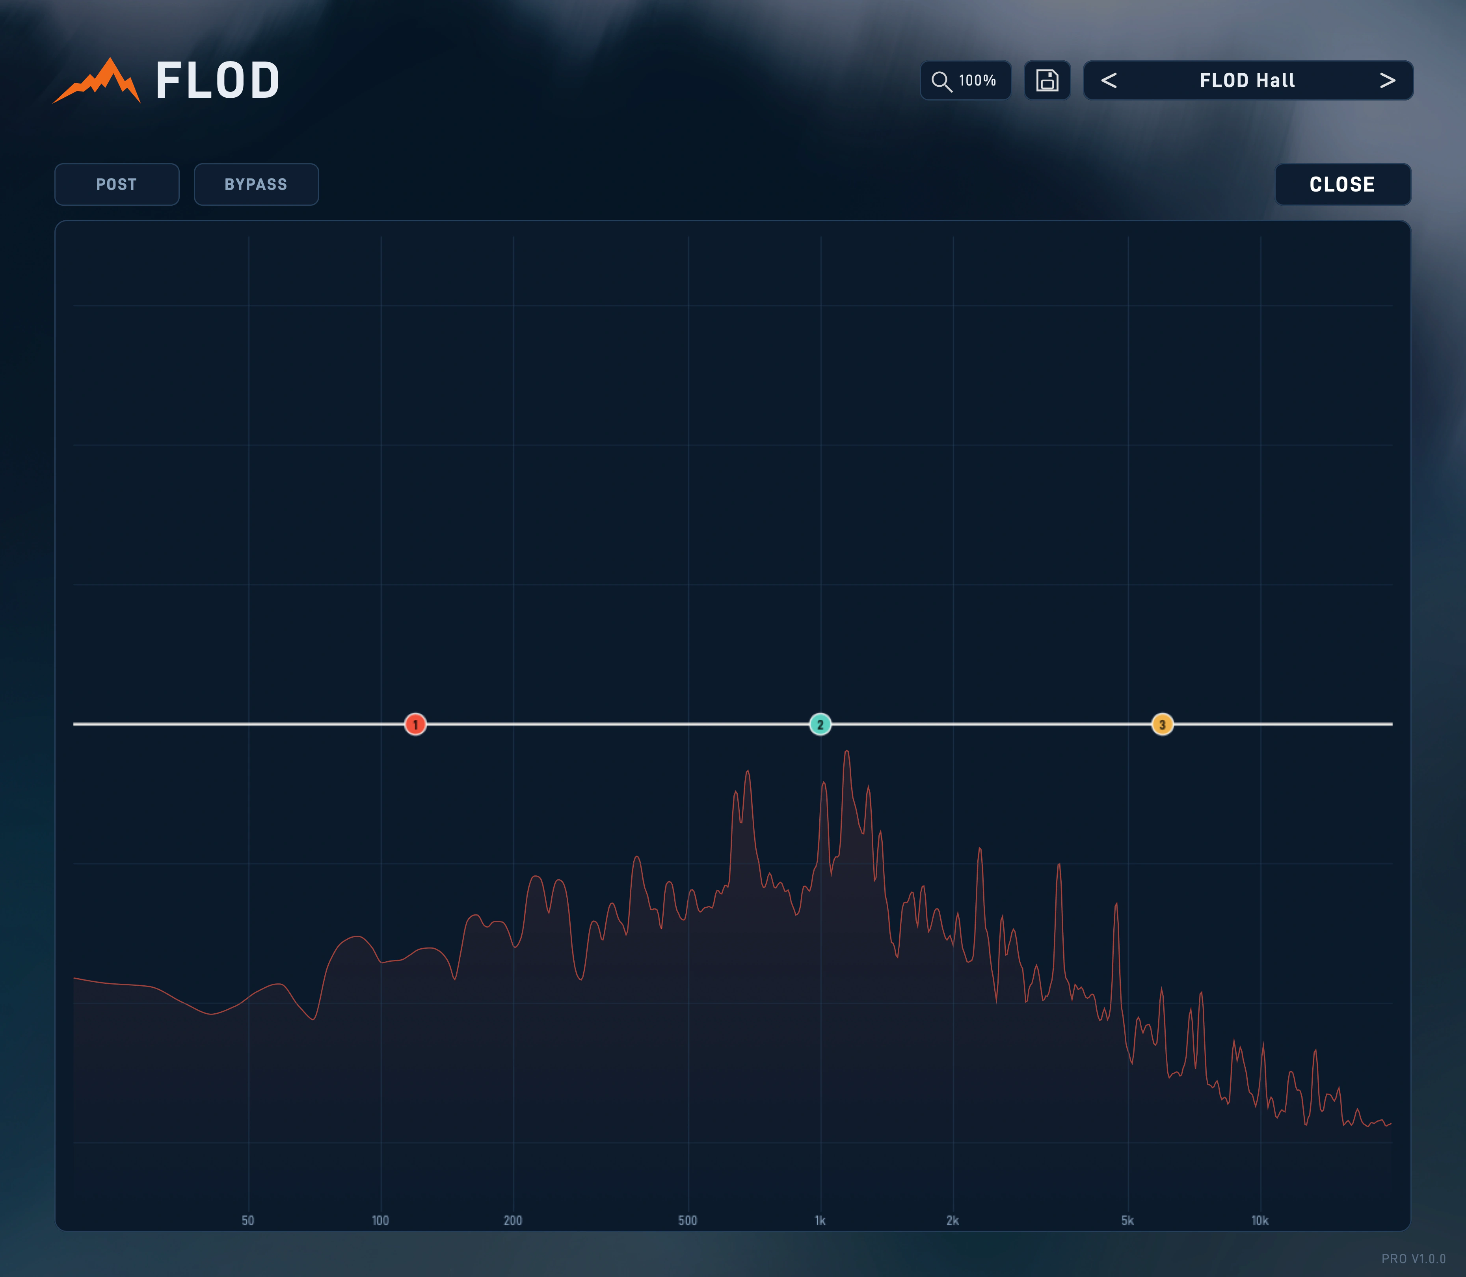1466x1277 pixels.
Task: Click the 10k frequency label
Action: [x=1260, y=1221]
